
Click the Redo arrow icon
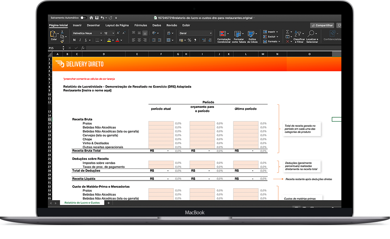[x=110, y=18]
